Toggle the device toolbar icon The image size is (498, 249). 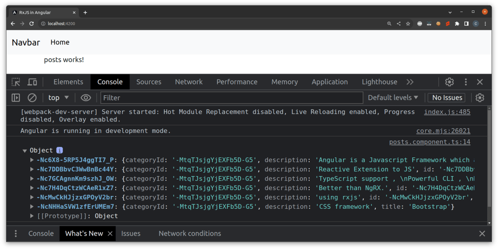point(32,82)
